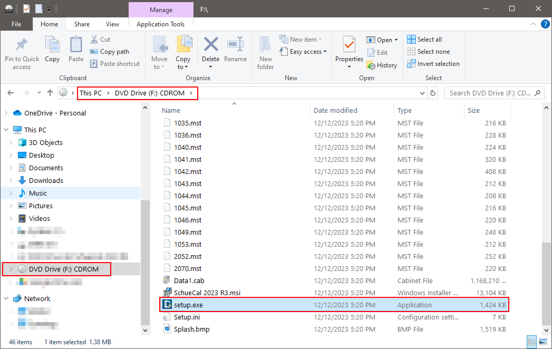The image size is (552, 349).
Task: Click the Search DVD Drive input box
Action: coord(490,93)
